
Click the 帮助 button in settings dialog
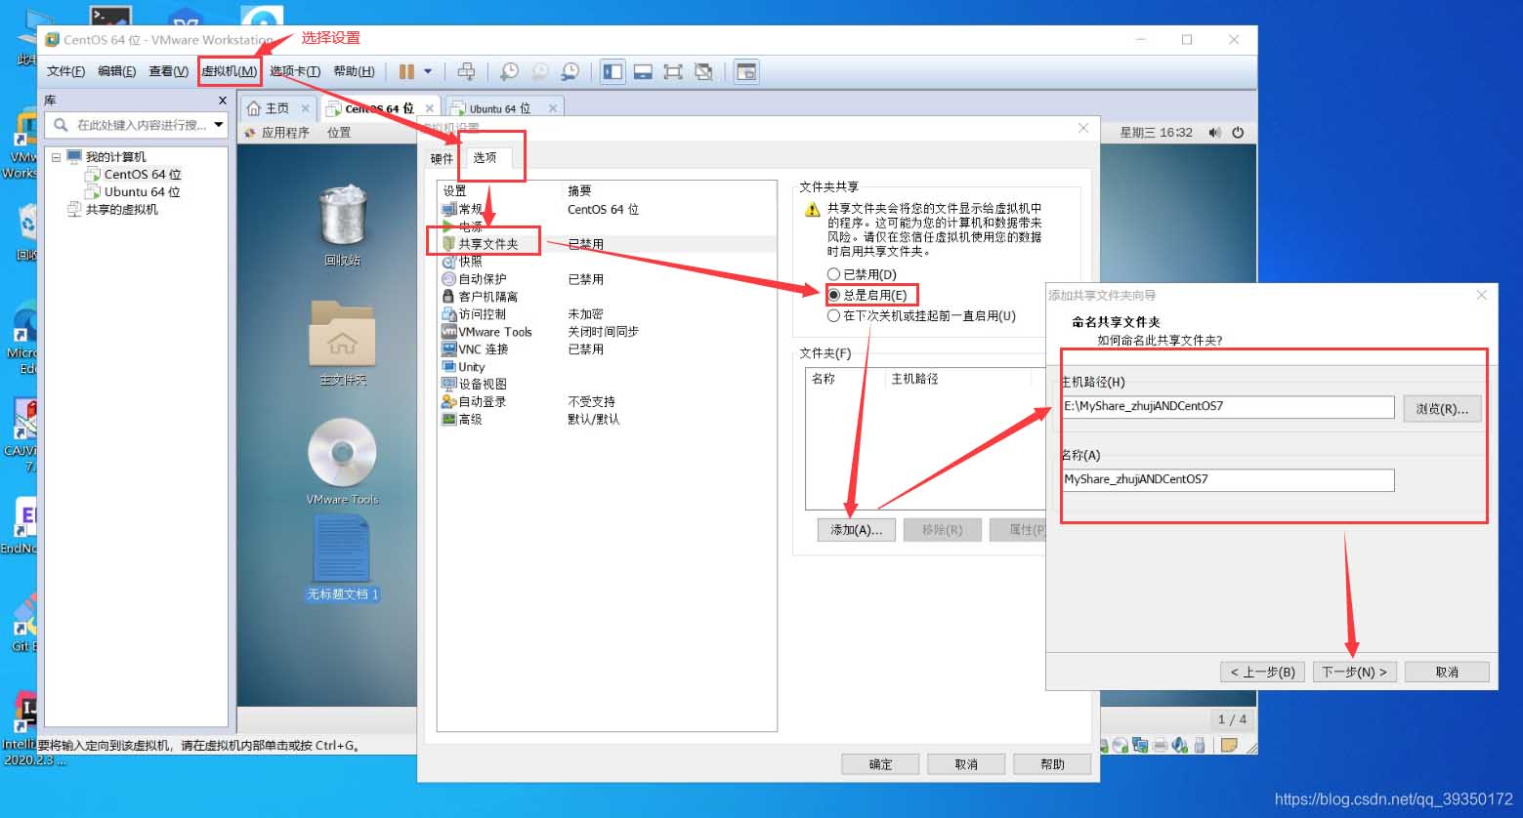pyautogui.click(x=1052, y=764)
